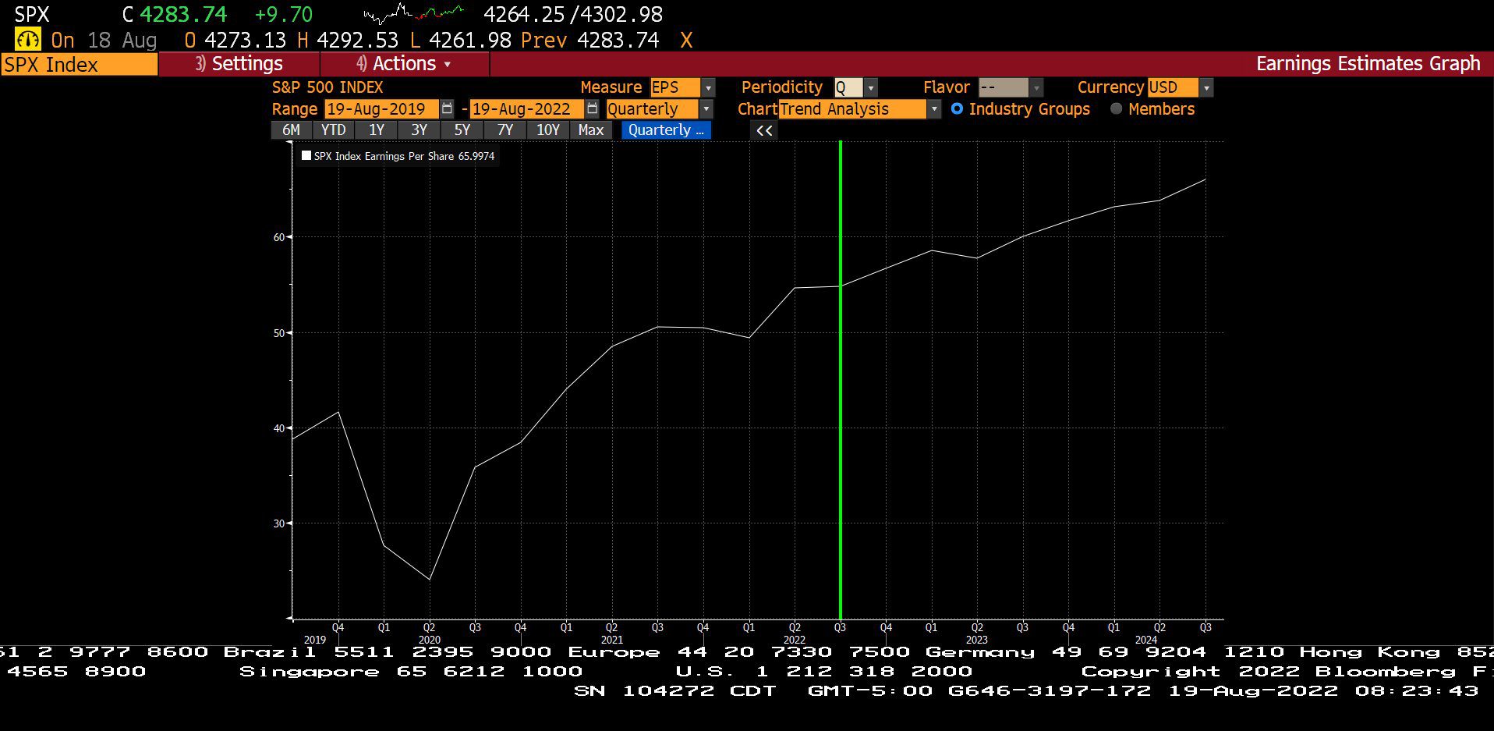Select the Members radio button
The height and width of the screenshot is (731, 1494).
click(x=1116, y=109)
